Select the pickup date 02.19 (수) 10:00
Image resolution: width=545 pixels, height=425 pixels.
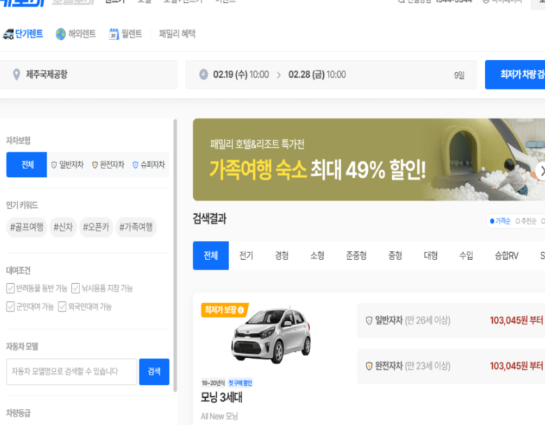pyautogui.click(x=241, y=75)
